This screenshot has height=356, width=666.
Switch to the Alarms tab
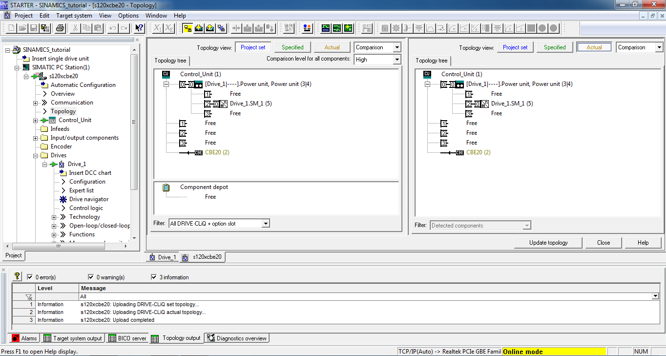[x=24, y=338]
